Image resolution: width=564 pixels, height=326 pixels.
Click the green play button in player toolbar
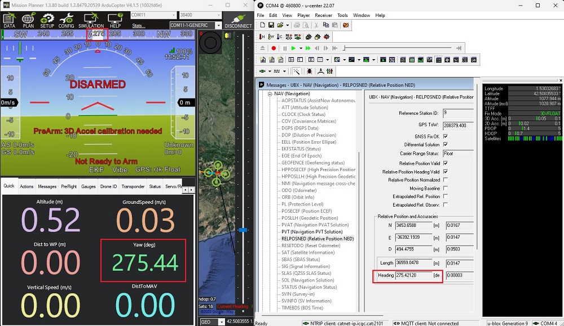[x=293, y=48]
